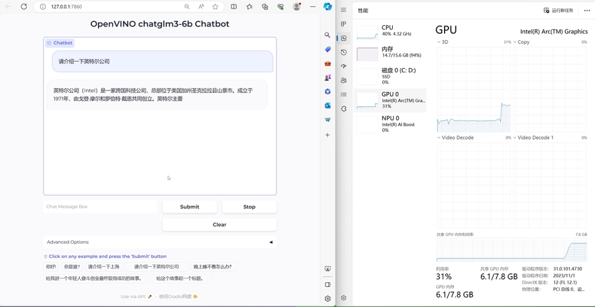Refresh the browser page

24,7
